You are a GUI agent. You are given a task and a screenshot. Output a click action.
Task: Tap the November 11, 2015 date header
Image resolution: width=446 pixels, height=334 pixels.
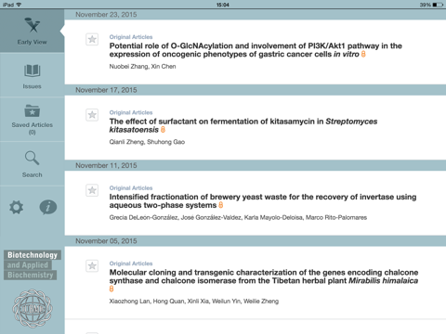(x=256, y=165)
